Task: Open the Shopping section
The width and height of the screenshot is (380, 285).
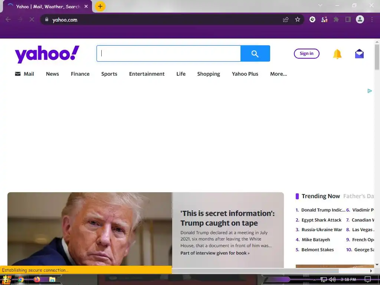Action: click(x=209, y=74)
